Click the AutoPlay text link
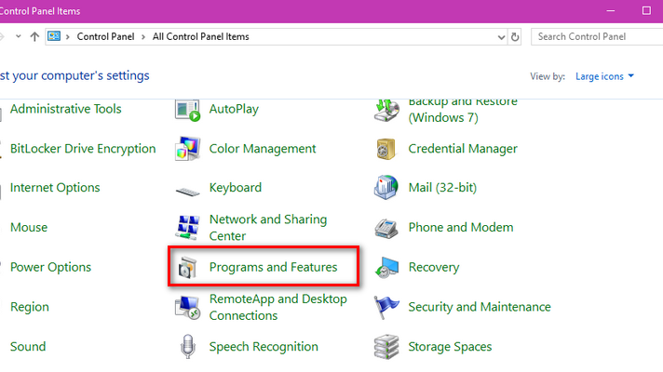The height and width of the screenshot is (372, 663). [x=234, y=110]
